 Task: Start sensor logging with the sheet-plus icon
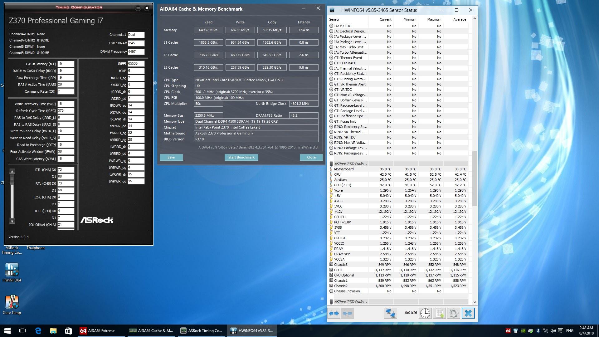[x=440, y=313]
